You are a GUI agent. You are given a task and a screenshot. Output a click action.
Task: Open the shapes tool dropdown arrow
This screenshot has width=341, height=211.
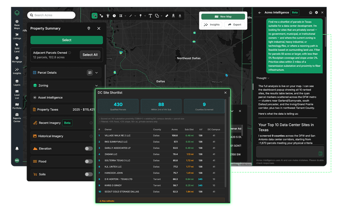[x=161, y=16]
